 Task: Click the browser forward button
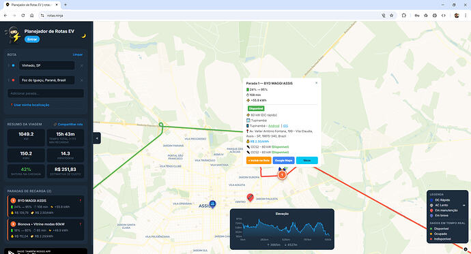14,15
